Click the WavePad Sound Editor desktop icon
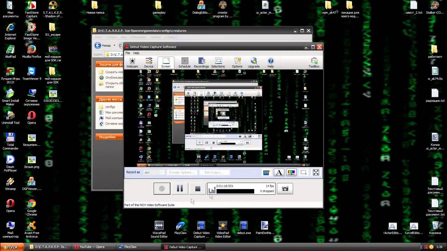Viewport: 447px width, 251px height. [159, 230]
